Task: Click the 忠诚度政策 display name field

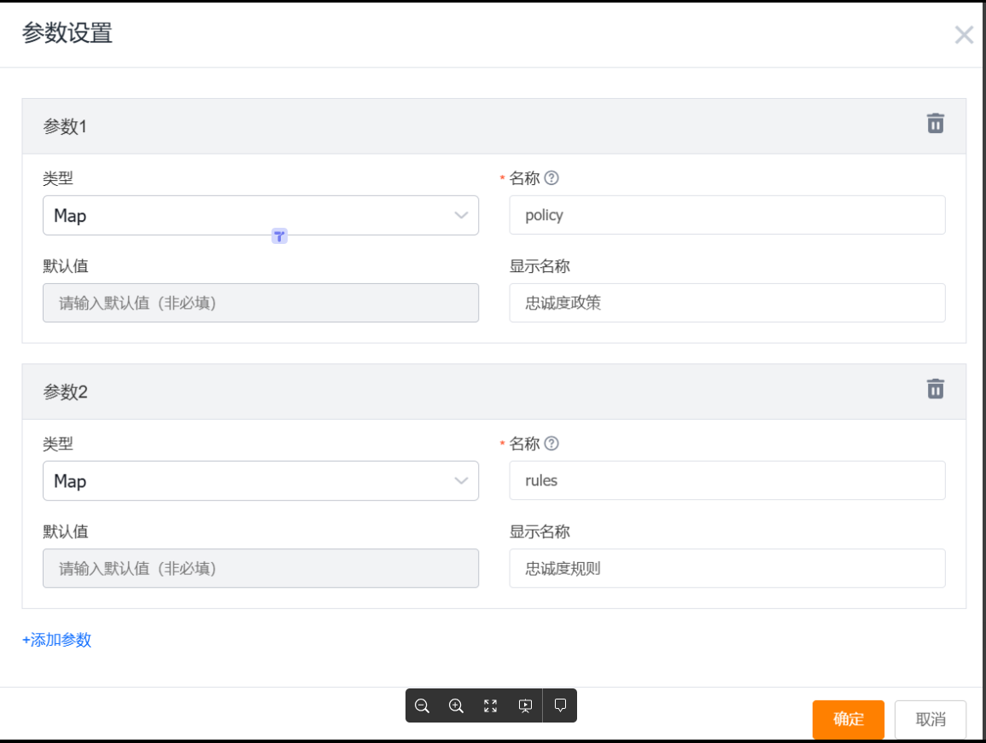Action: click(727, 303)
